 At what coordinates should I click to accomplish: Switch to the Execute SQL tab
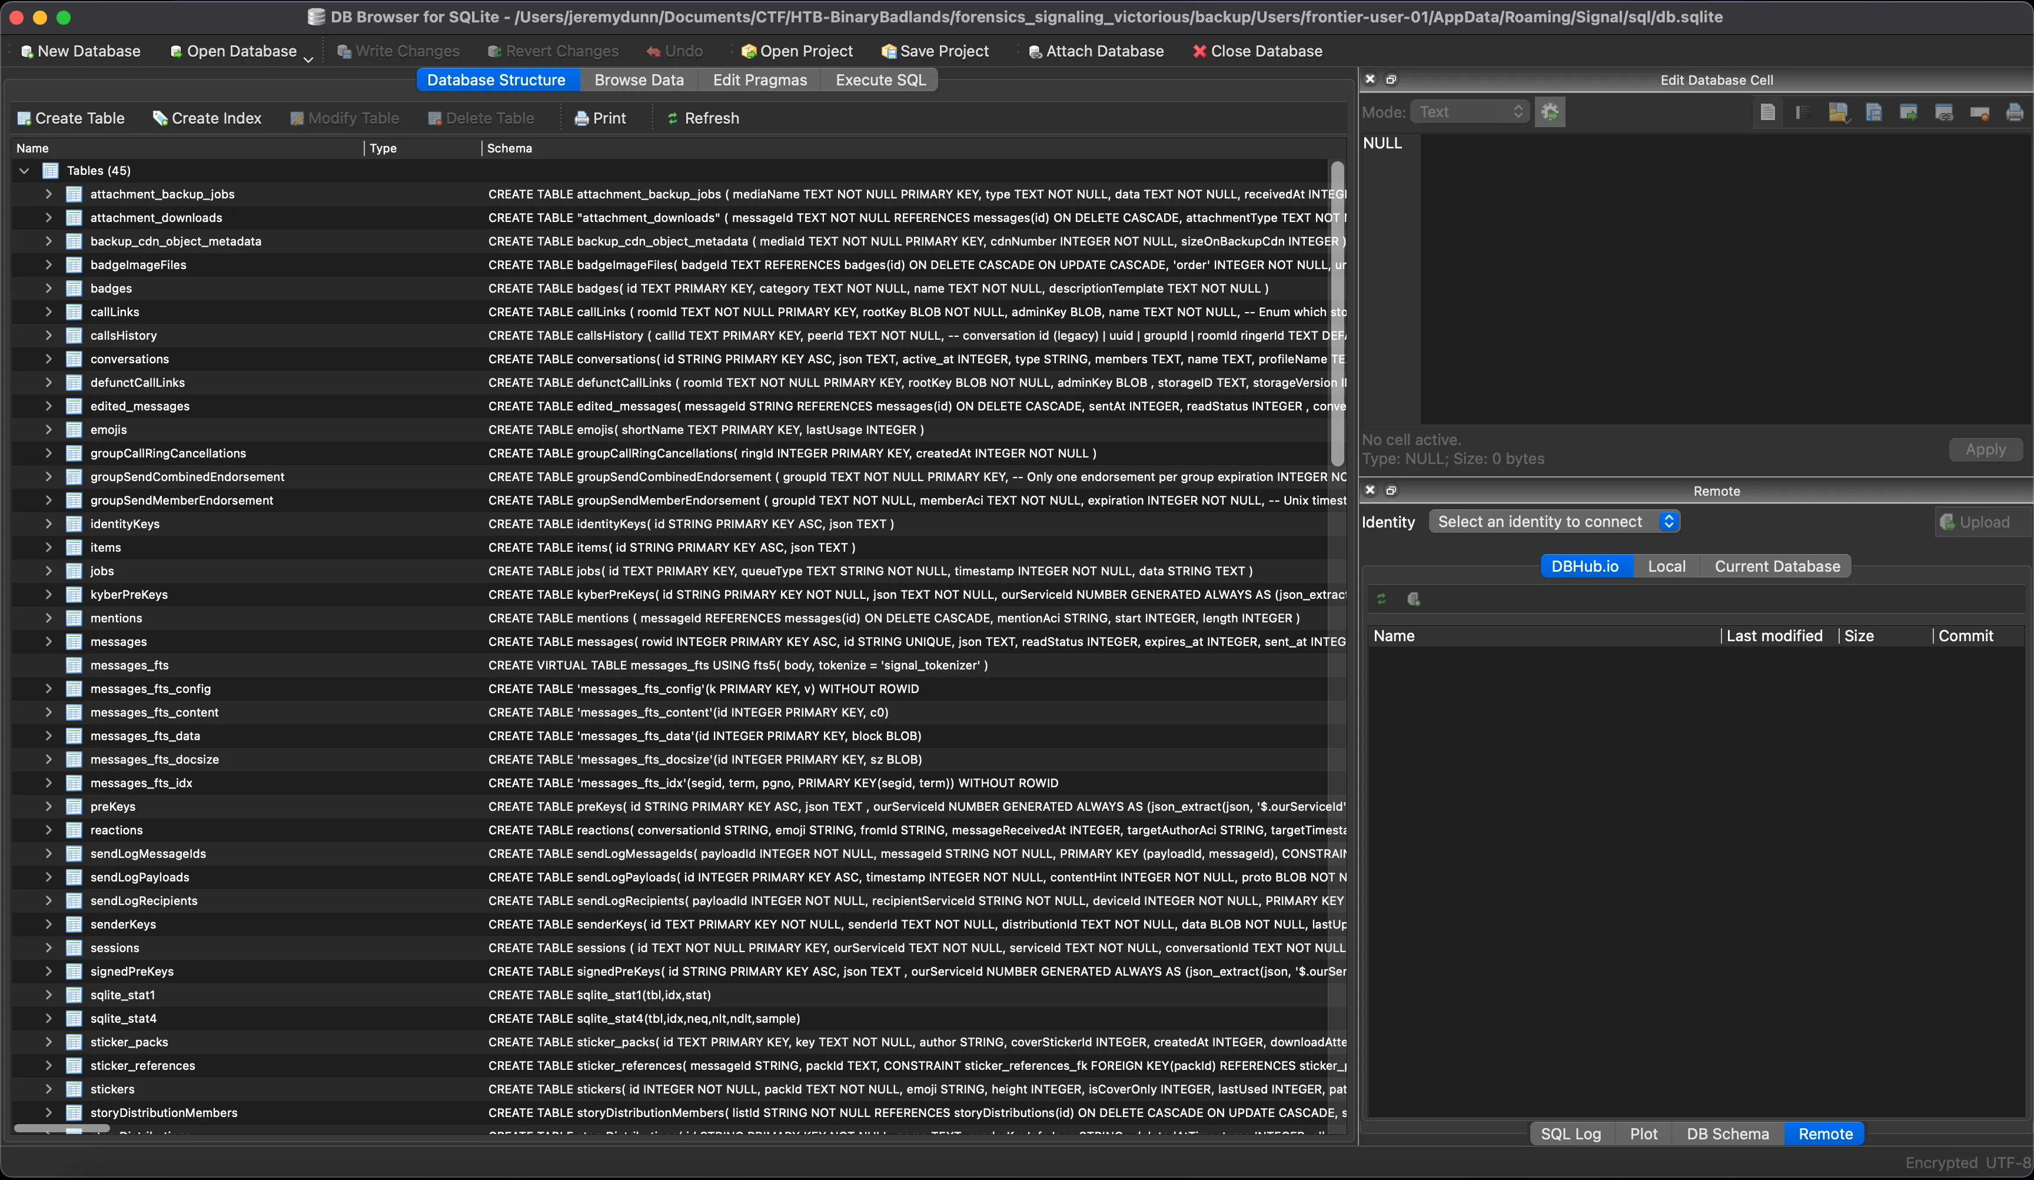[880, 80]
